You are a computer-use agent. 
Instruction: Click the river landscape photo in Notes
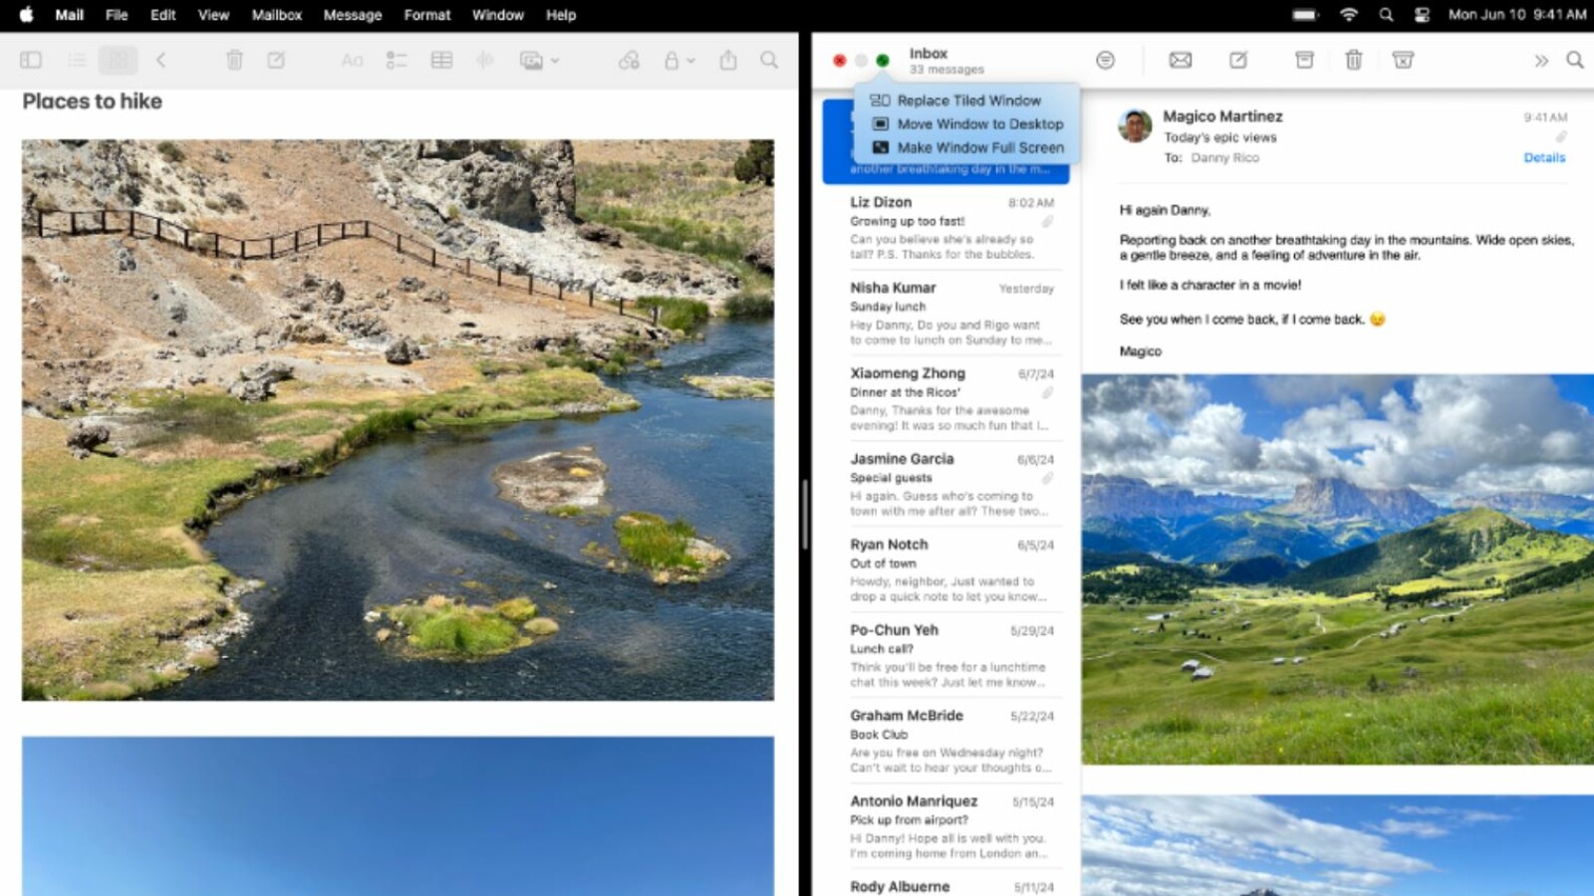click(x=398, y=419)
